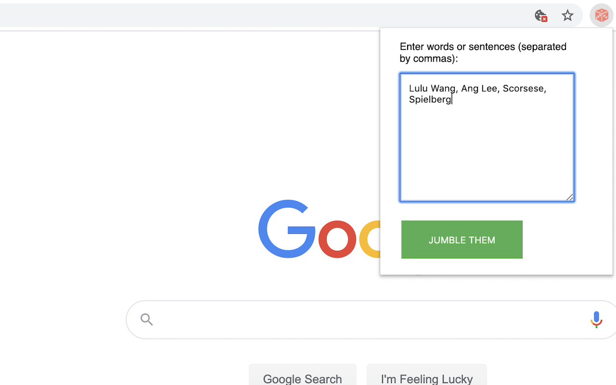Click the name Ang Lee in the textarea
The width and height of the screenshot is (616, 385).
pyautogui.click(x=479, y=88)
